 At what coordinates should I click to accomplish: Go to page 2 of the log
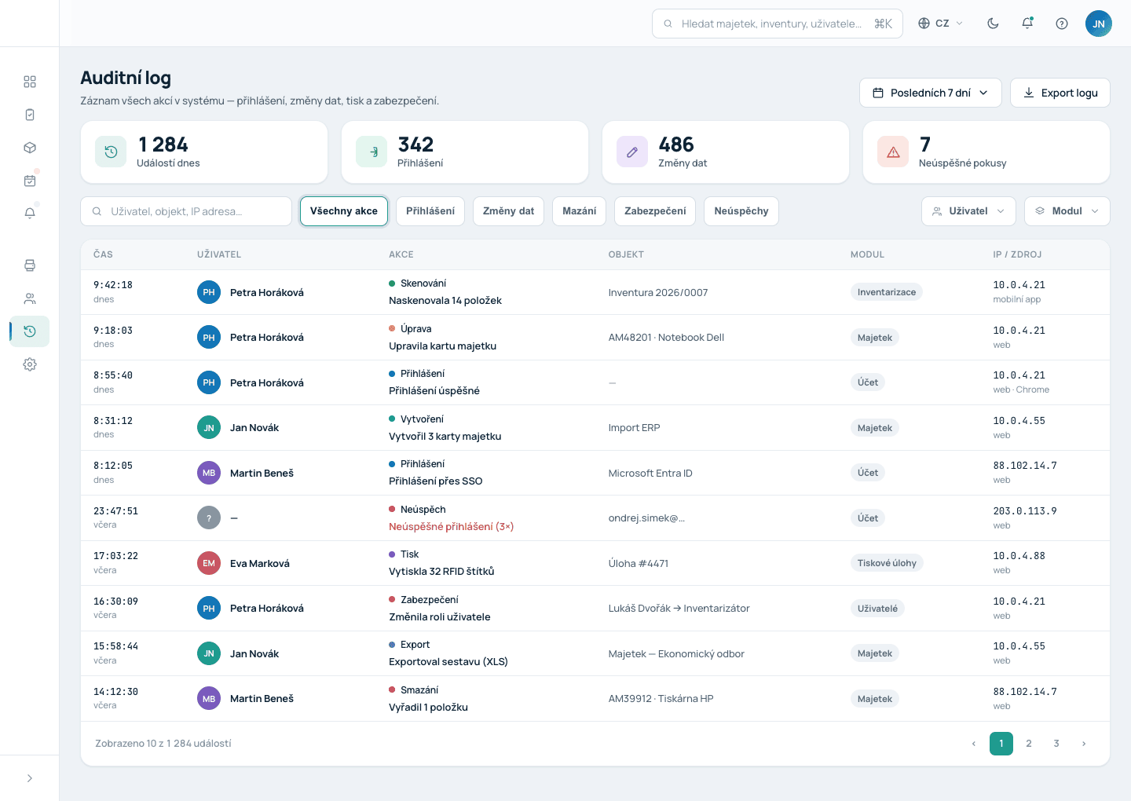tap(1029, 744)
